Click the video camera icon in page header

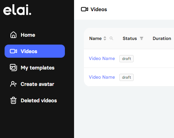[85, 9]
